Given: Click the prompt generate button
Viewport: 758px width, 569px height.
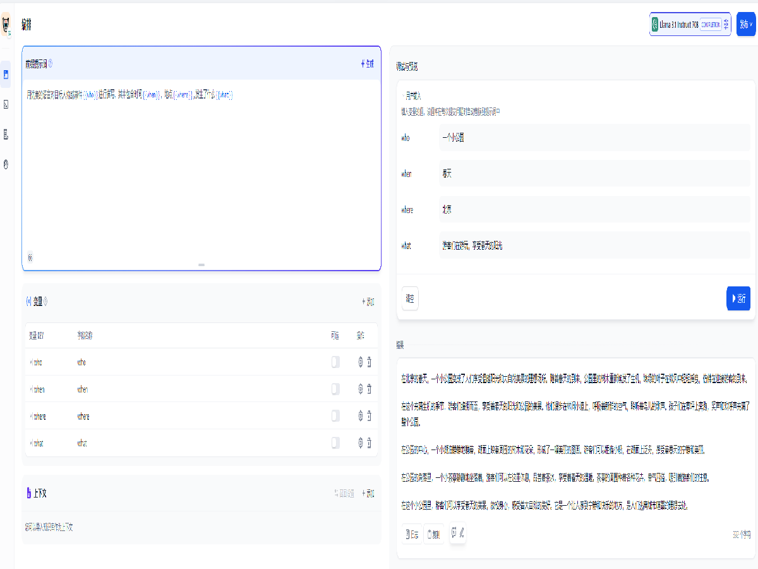Looking at the screenshot, I should tap(367, 63).
